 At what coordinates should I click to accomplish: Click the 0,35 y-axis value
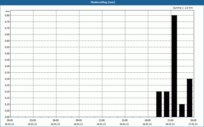click(x=7, y=73)
